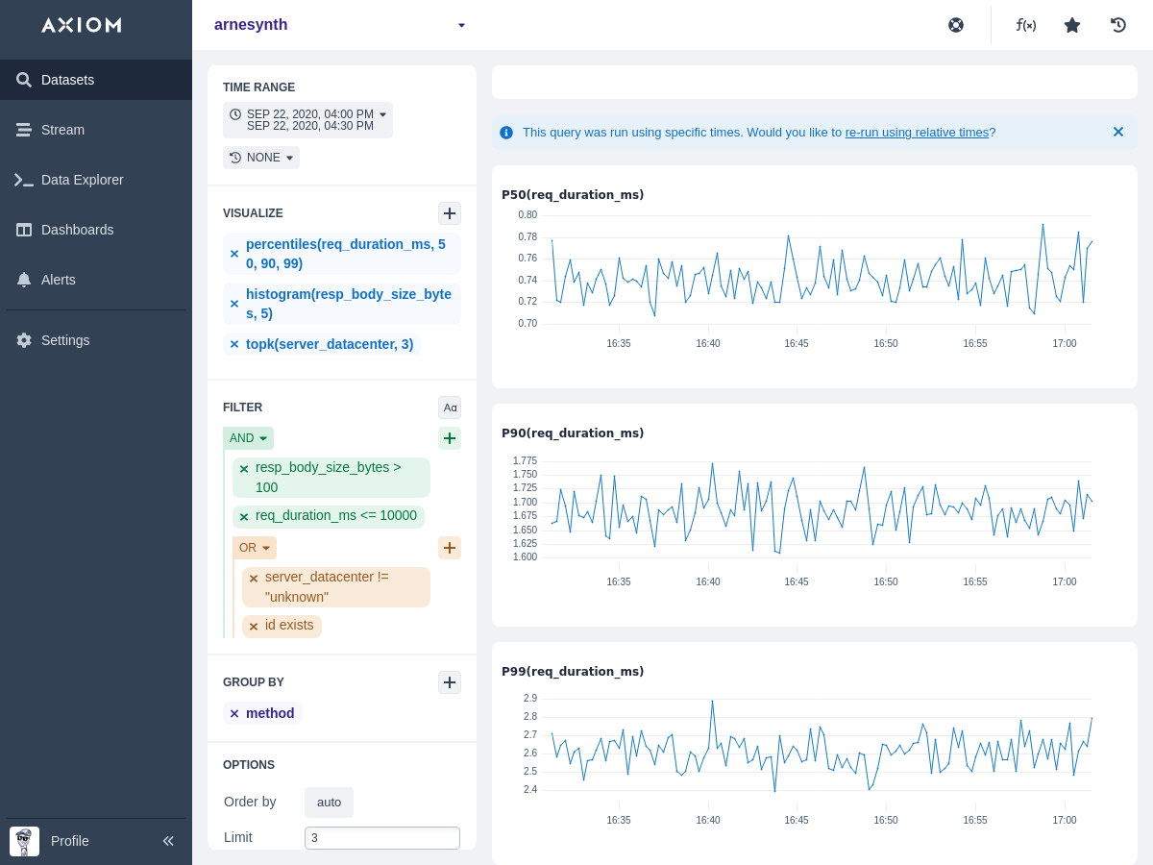
Task: Open the Alerts section
Action: (x=58, y=280)
